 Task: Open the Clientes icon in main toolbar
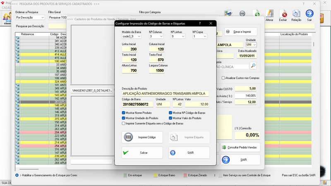point(7,17)
